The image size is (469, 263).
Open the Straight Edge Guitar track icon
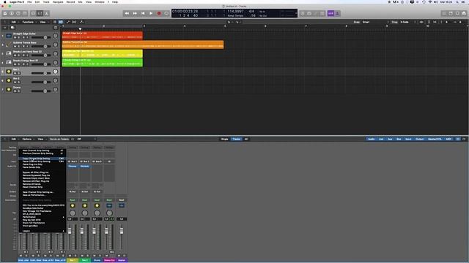tap(9, 36)
